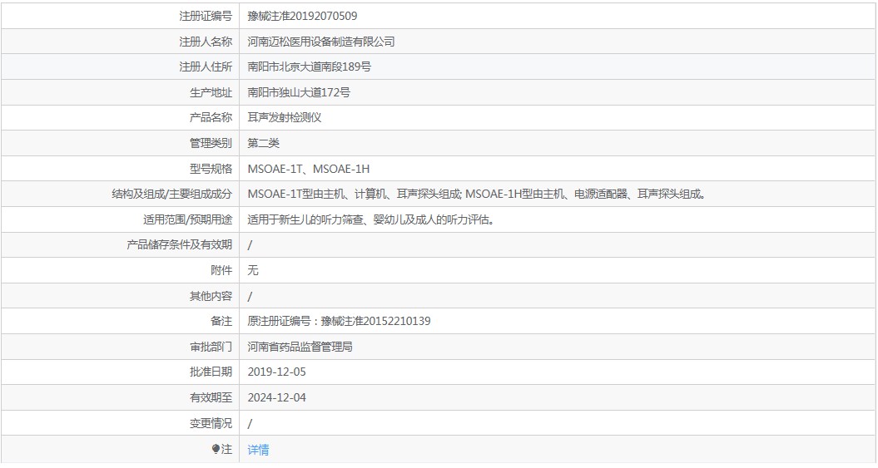This screenshot has height=468, width=878.
Task: Select the production address 南阳市独山大道172号
Action: pos(299,93)
